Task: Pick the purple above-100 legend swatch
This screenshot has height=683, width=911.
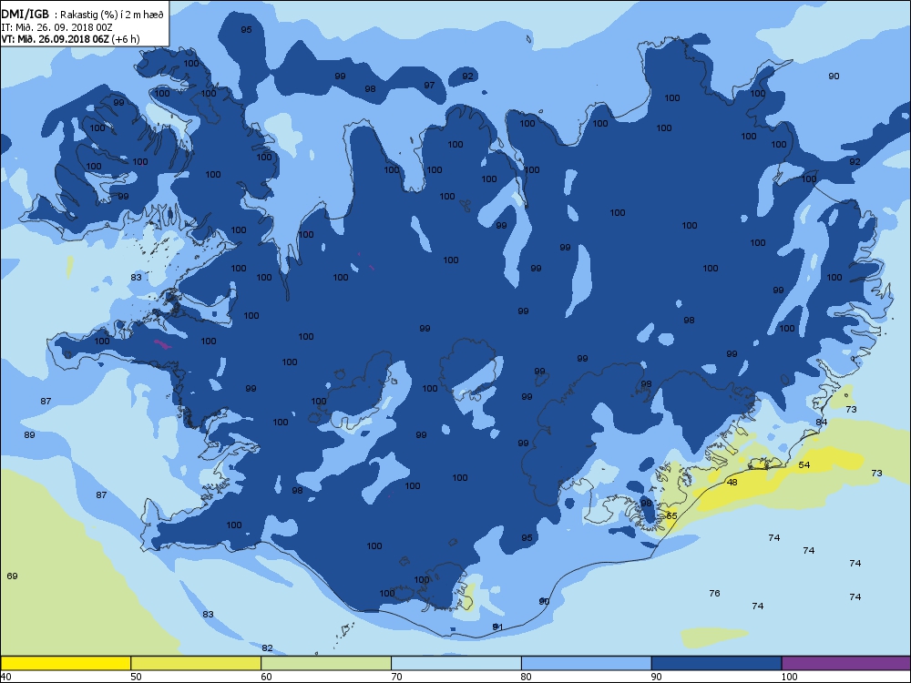Action: tap(846, 663)
